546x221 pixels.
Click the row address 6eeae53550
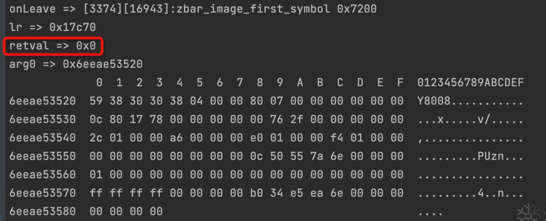(42, 156)
